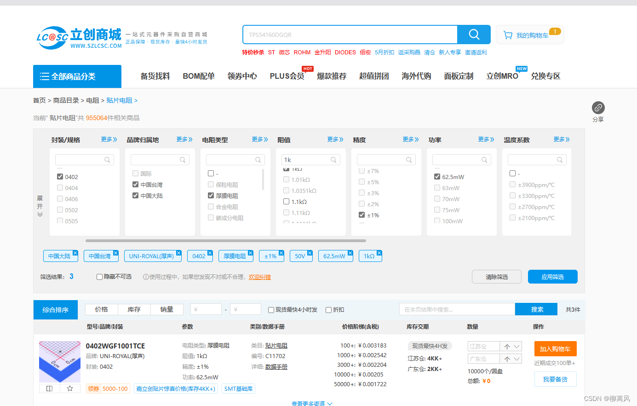Click search icon in 品牌归属地 filter box
This screenshot has width=637, height=406.
(183, 160)
